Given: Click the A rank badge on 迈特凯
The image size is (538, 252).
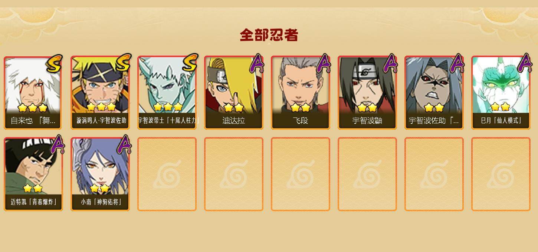Looking at the screenshot, I should (x=58, y=144).
